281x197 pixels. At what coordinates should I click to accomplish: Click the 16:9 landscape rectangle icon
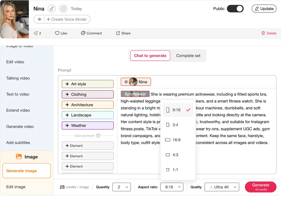click(x=167, y=140)
